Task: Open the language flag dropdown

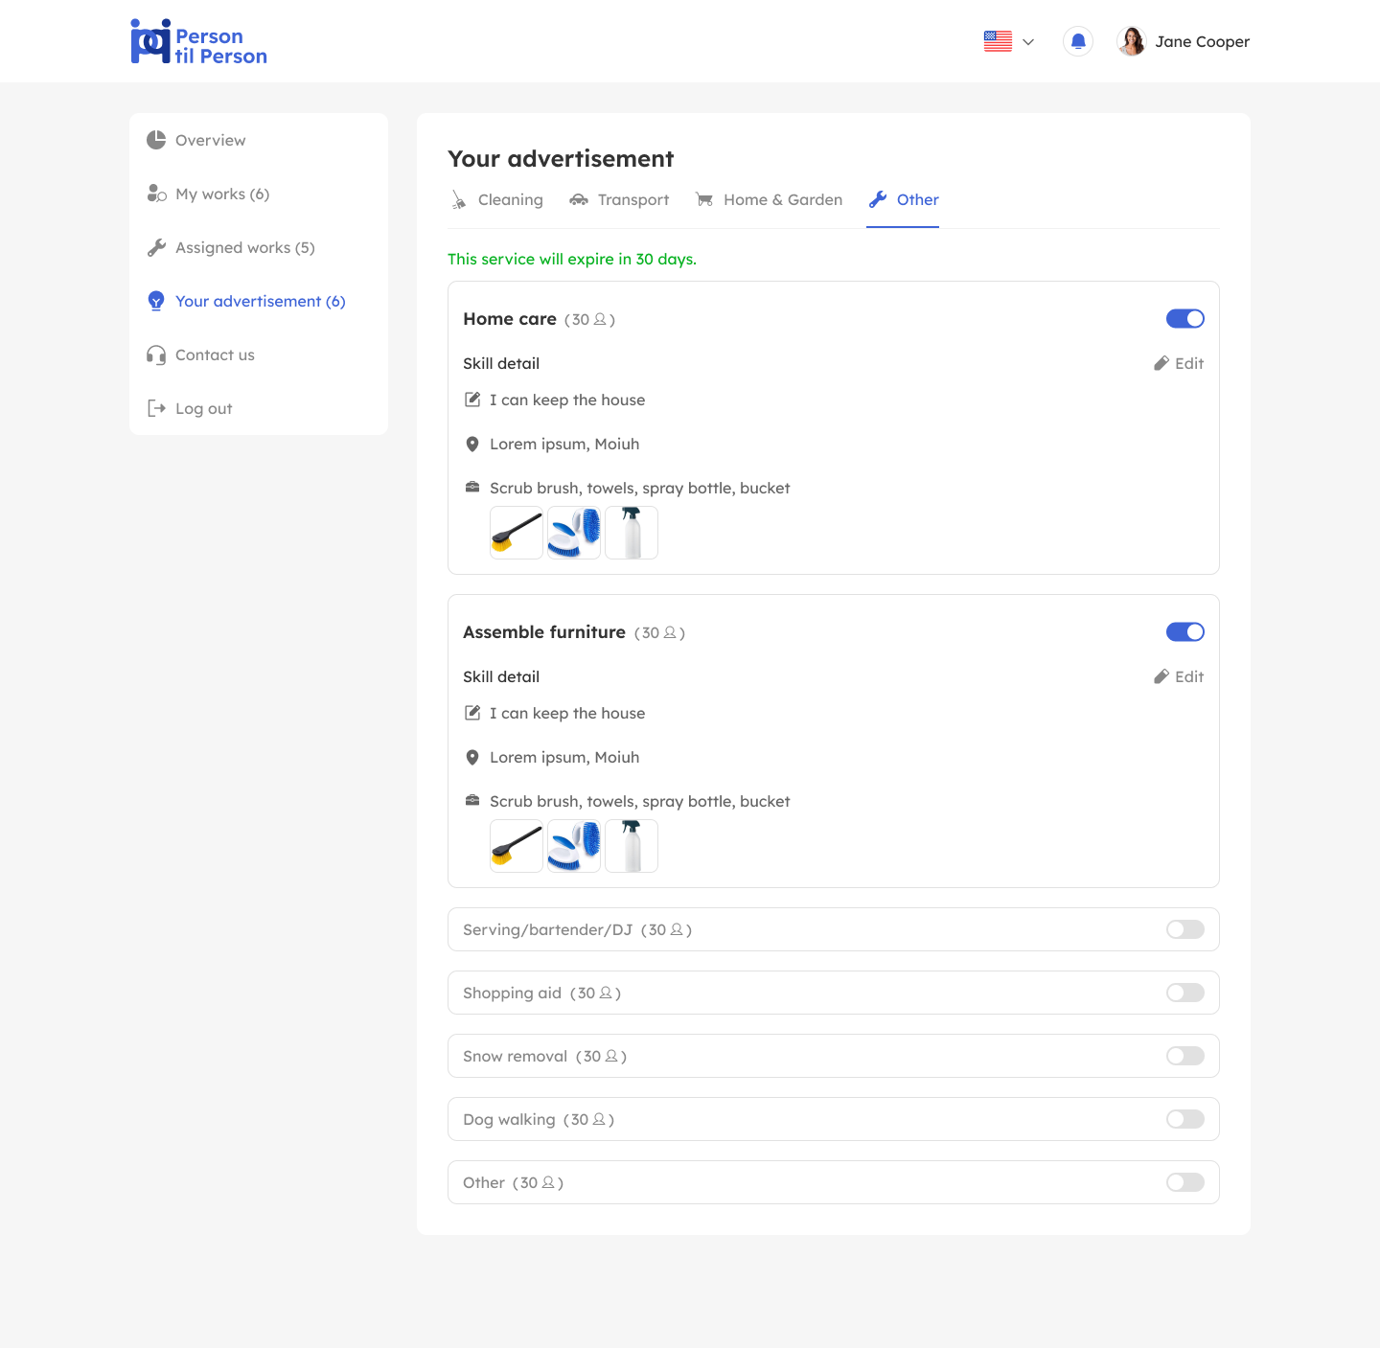Action: pyautogui.click(x=1009, y=41)
